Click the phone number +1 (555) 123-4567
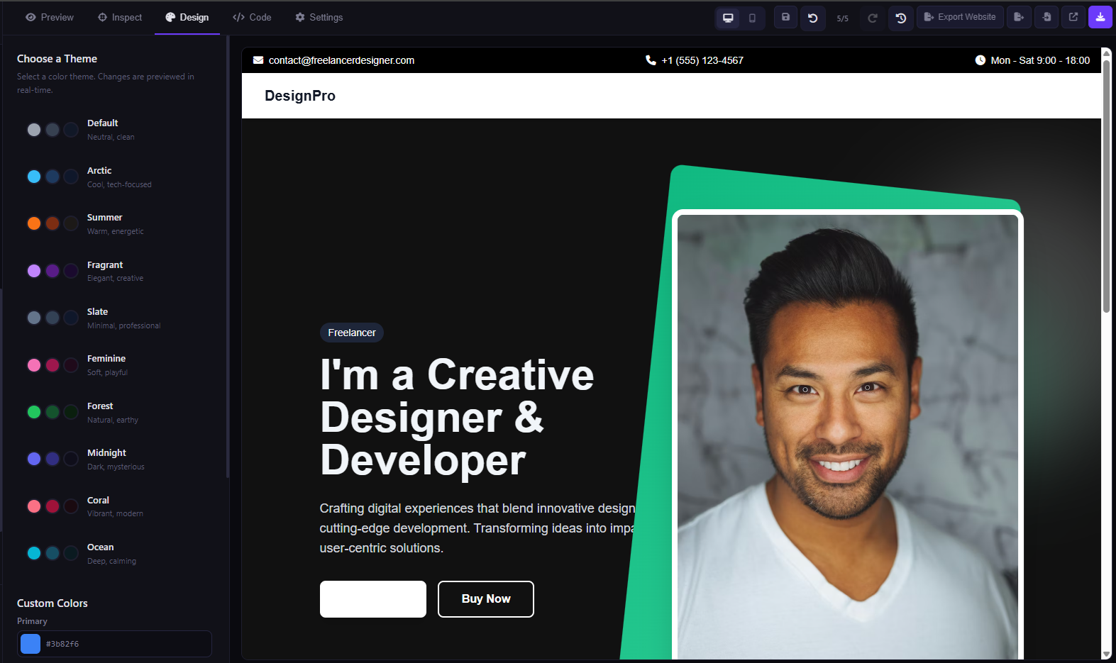1116x663 pixels. 702,60
